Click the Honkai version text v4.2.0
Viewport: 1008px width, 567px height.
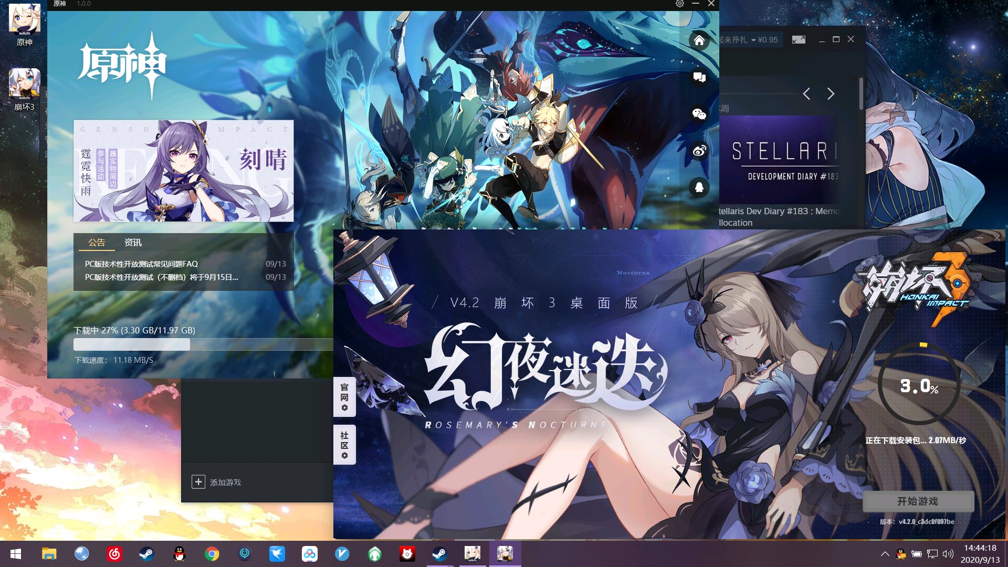[917, 521]
